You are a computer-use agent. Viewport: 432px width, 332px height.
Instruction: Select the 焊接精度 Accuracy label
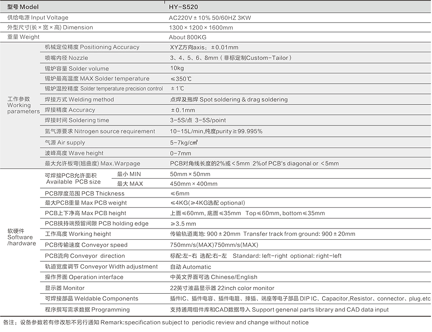pos(70,110)
